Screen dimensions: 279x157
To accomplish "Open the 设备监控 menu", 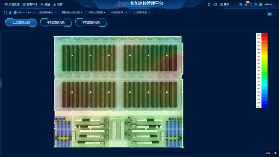I will pyautogui.click(x=12, y=4).
